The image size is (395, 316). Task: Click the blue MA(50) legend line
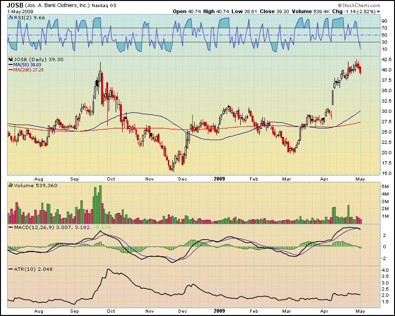10,65
